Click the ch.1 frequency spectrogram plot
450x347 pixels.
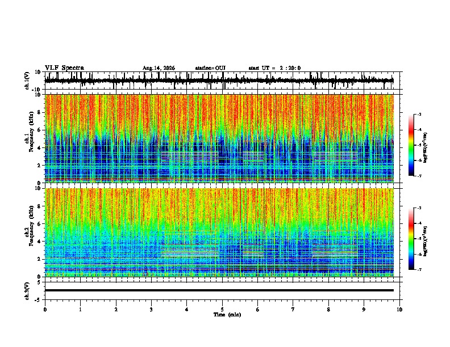[219, 138]
